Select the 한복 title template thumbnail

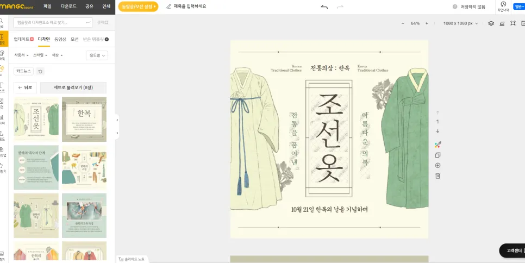pyautogui.click(x=84, y=120)
